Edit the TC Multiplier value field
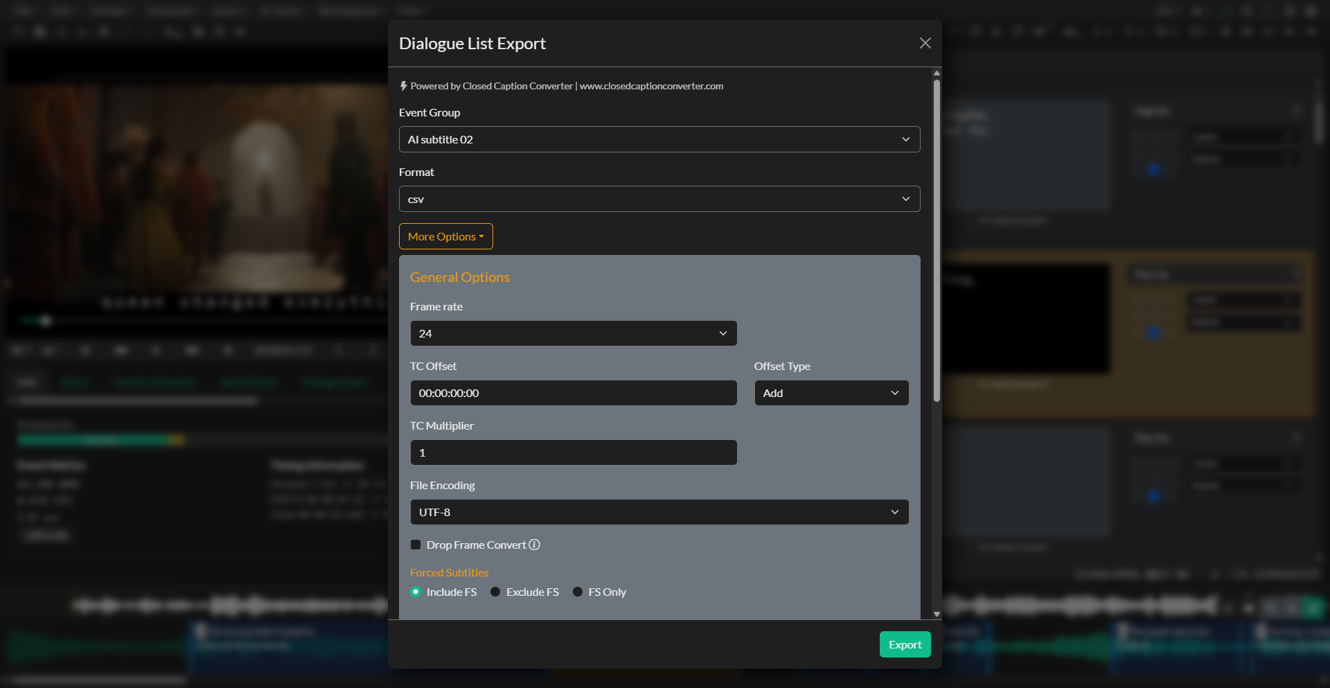 (573, 452)
